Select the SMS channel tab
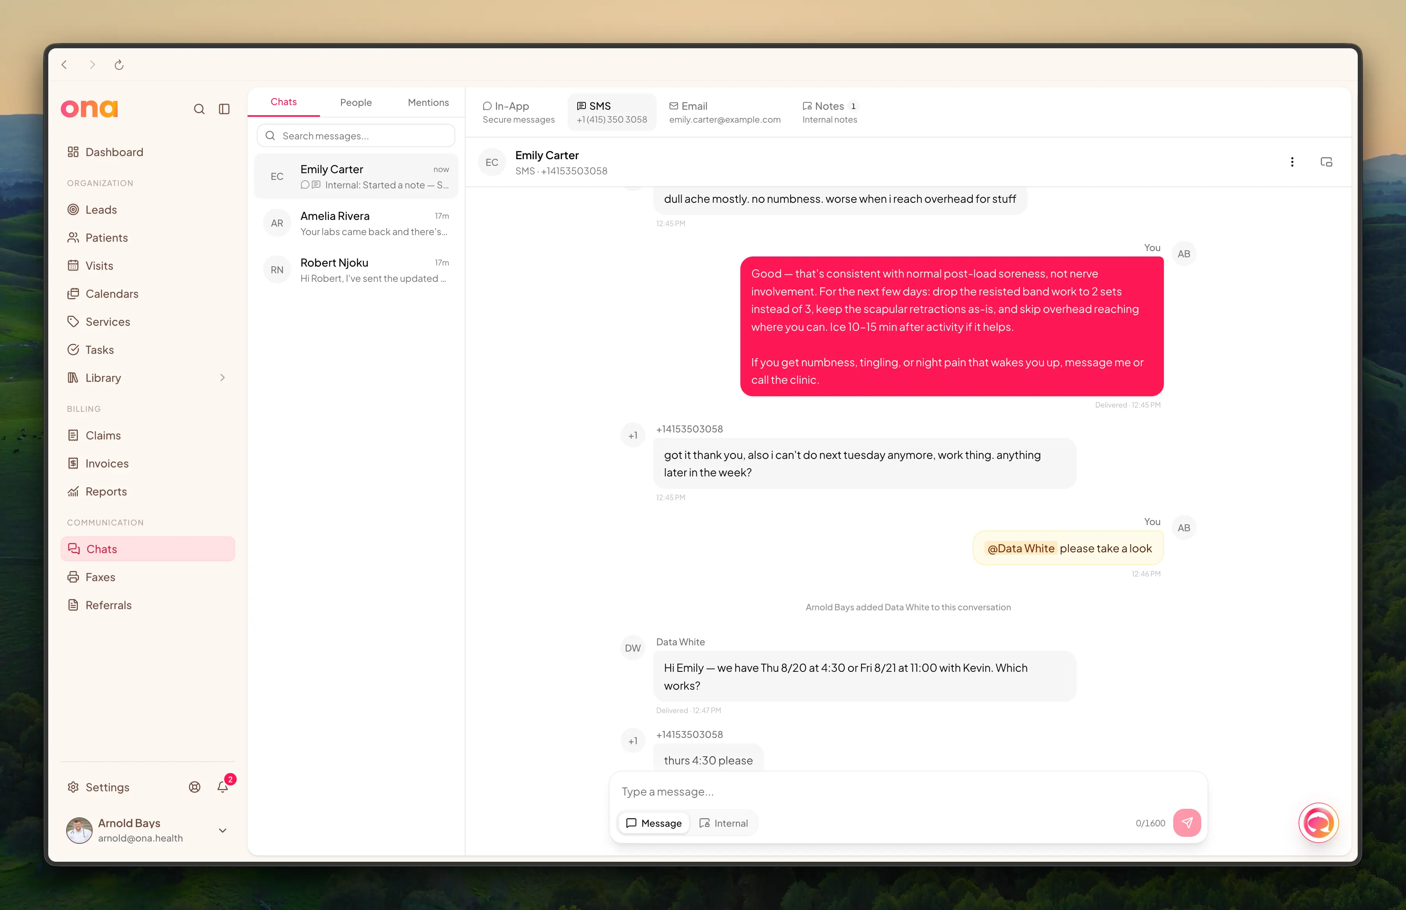Screen dimensions: 1406x910 tap(612, 112)
